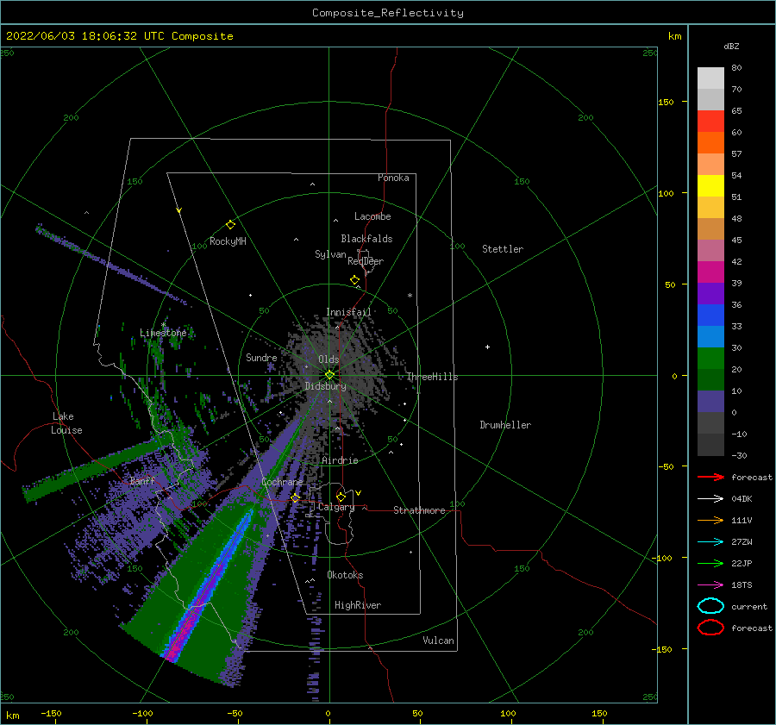The width and height of the screenshot is (776, 725).
Task: Click the Sundre town label
Action: click(x=261, y=357)
